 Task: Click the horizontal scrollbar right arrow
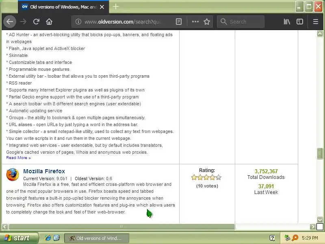[312, 227]
